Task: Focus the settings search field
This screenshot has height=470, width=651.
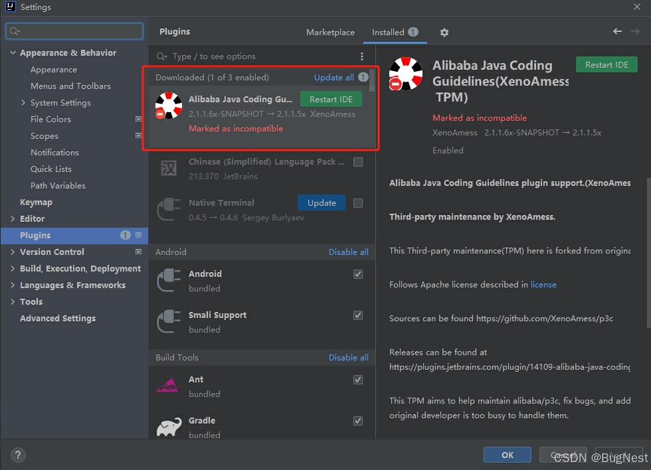Action: [x=74, y=31]
